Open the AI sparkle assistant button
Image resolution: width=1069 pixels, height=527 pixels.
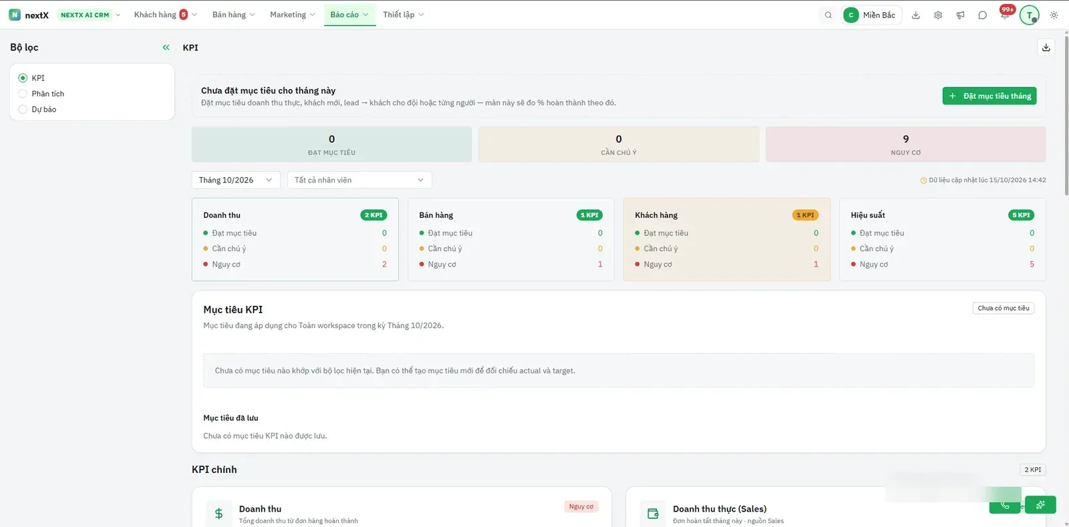pos(1040,505)
